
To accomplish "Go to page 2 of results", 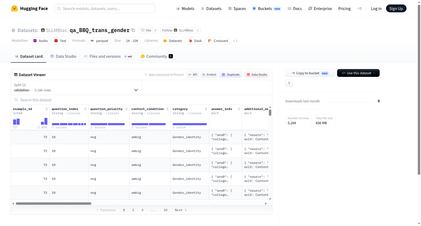I will click(x=133, y=210).
